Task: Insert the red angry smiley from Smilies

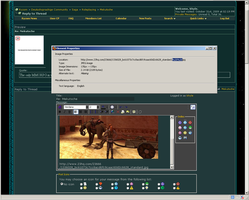Action: click(x=190, y=123)
